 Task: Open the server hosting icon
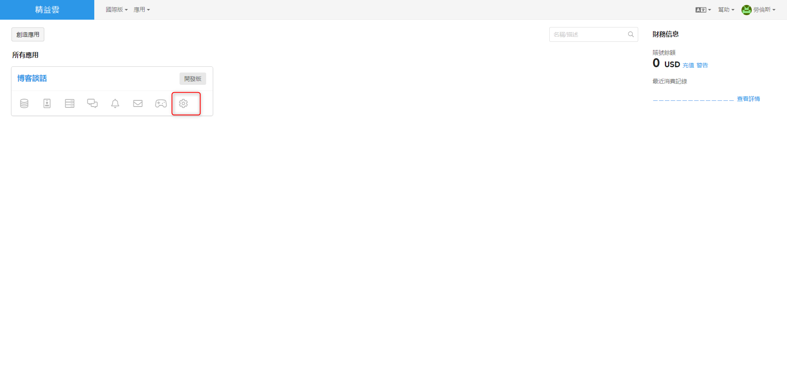(70, 103)
